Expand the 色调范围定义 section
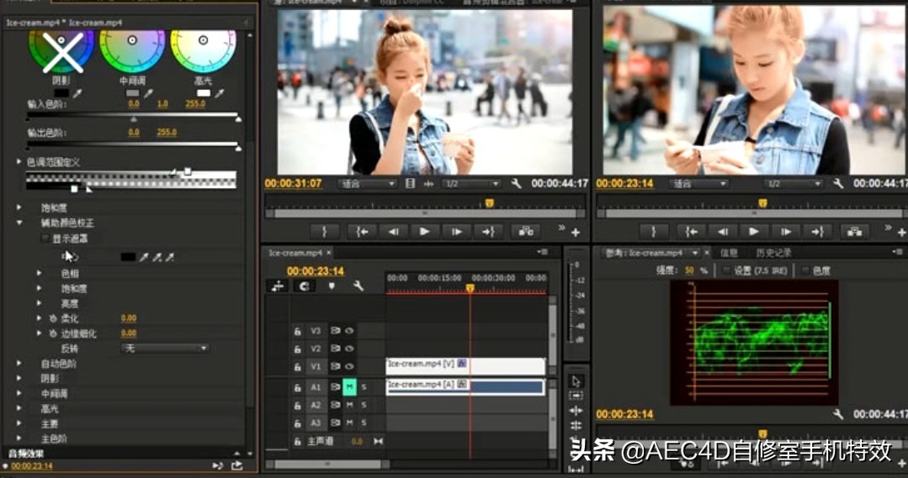908x478 pixels. (x=19, y=161)
